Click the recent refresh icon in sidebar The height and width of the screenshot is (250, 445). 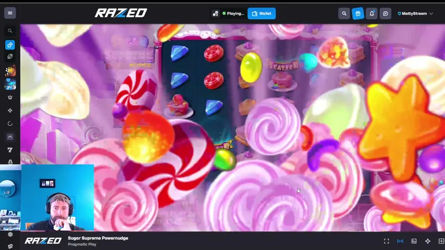(10, 123)
